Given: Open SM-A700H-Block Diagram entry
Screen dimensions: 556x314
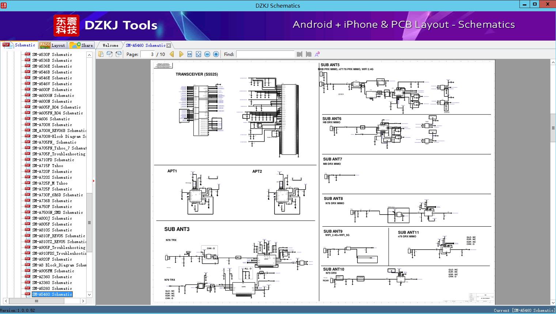Looking at the screenshot, I should pos(59,136).
